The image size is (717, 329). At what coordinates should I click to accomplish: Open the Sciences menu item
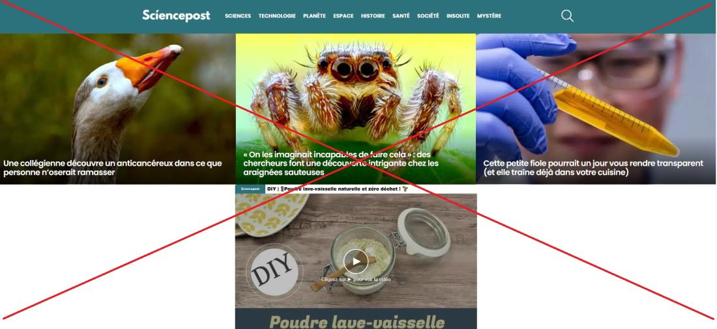point(238,16)
